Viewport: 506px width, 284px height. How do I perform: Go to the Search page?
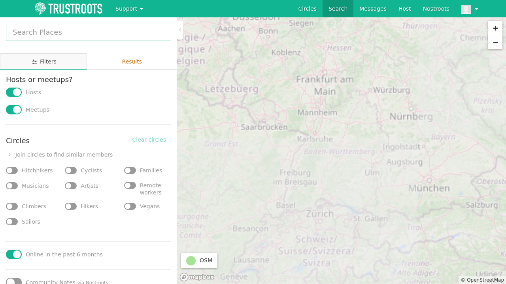click(x=338, y=9)
